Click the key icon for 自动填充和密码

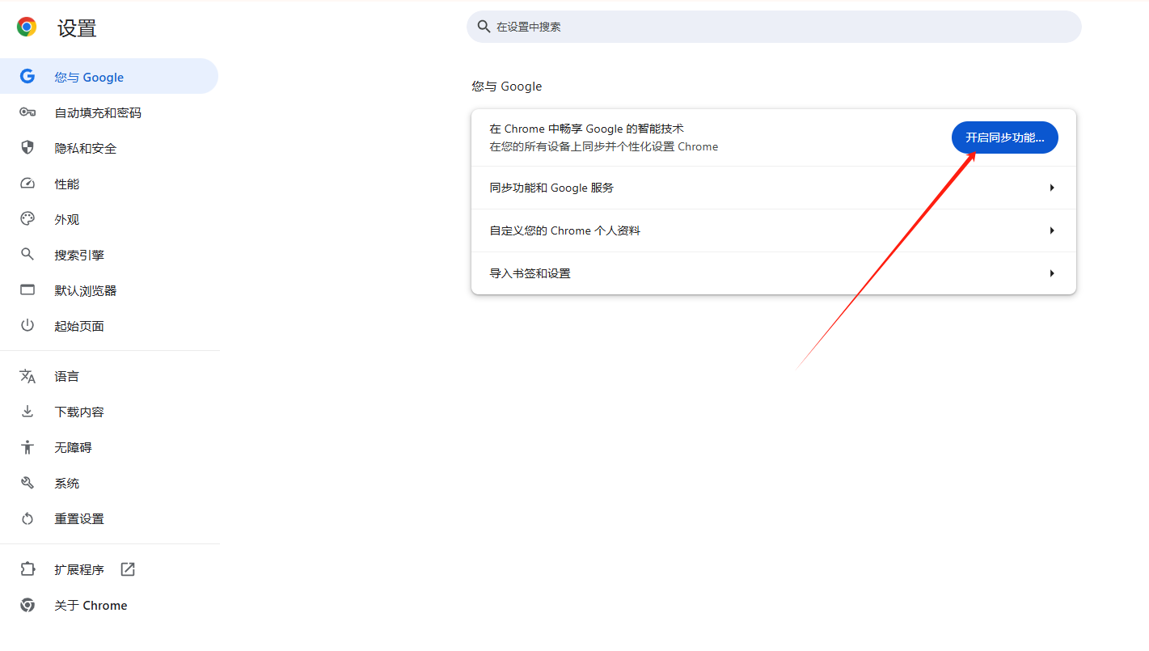(27, 112)
